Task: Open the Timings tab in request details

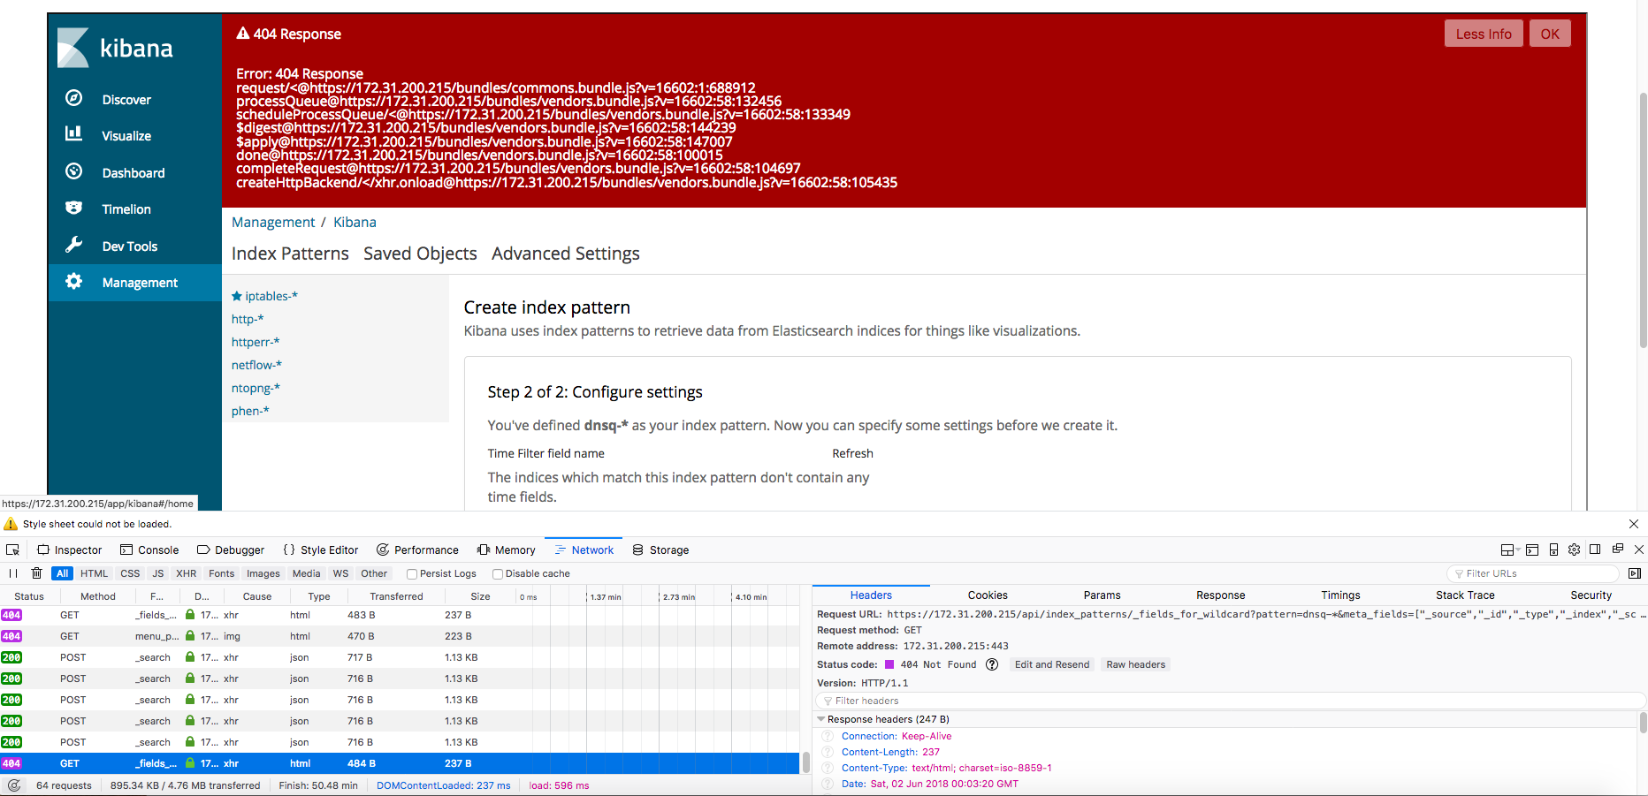Action: tap(1340, 595)
